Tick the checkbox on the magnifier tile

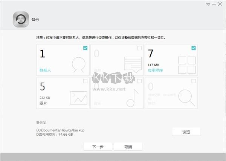point(194,81)
